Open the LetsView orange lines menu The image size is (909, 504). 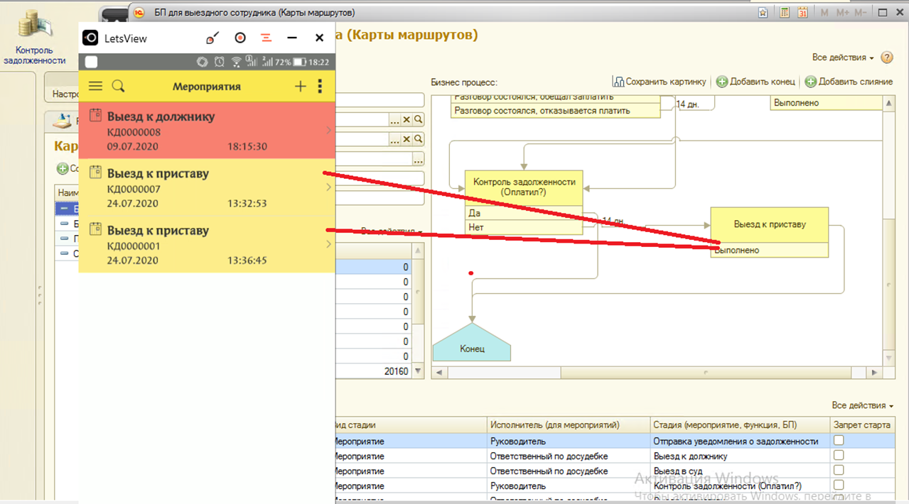click(x=267, y=38)
